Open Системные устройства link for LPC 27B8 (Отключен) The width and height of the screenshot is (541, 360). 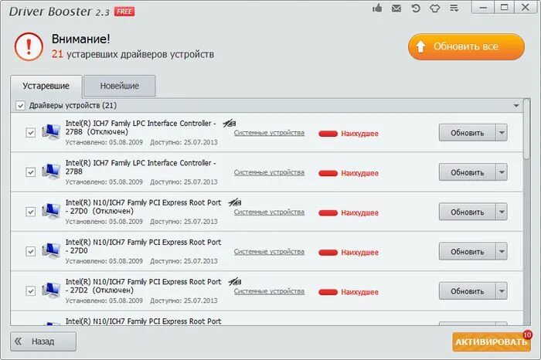click(x=269, y=133)
